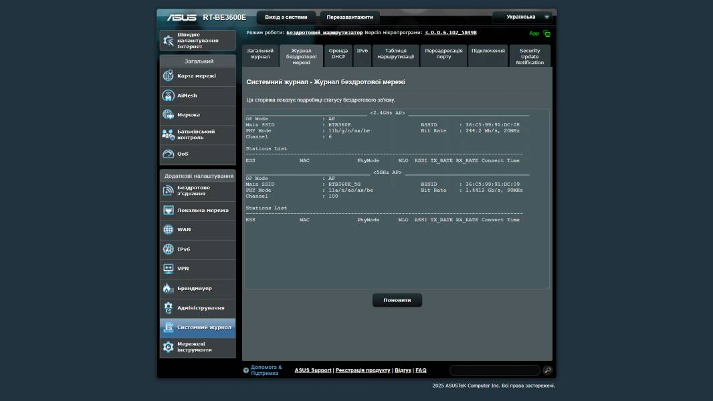Open the Бездротовий маршрутизатор mode link

click(324, 33)
